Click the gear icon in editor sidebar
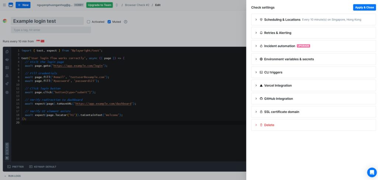The image size is (378, 180). coord(7,92)
